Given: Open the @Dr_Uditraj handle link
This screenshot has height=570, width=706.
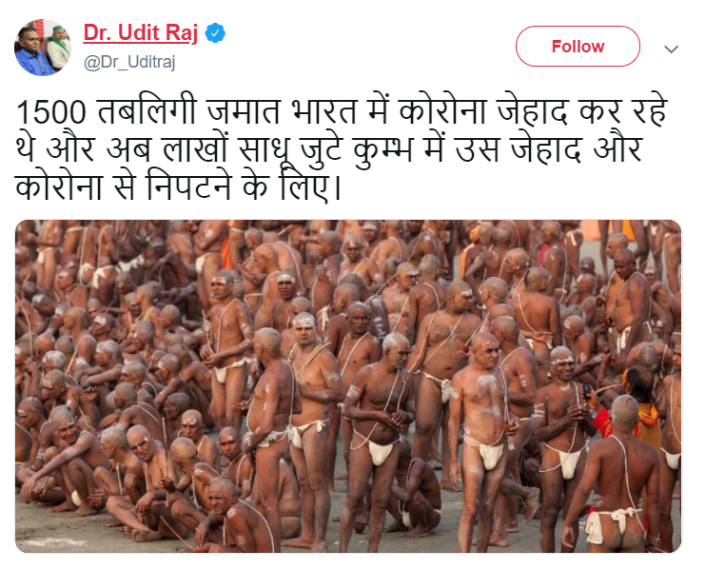Looking at the screenshot, I should 129,62.
